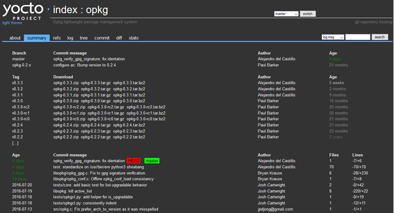Image resolution: width=394 pixels, height=213 pixels.
Task: Click the Yocto Project logo
Action: point(22,11)
